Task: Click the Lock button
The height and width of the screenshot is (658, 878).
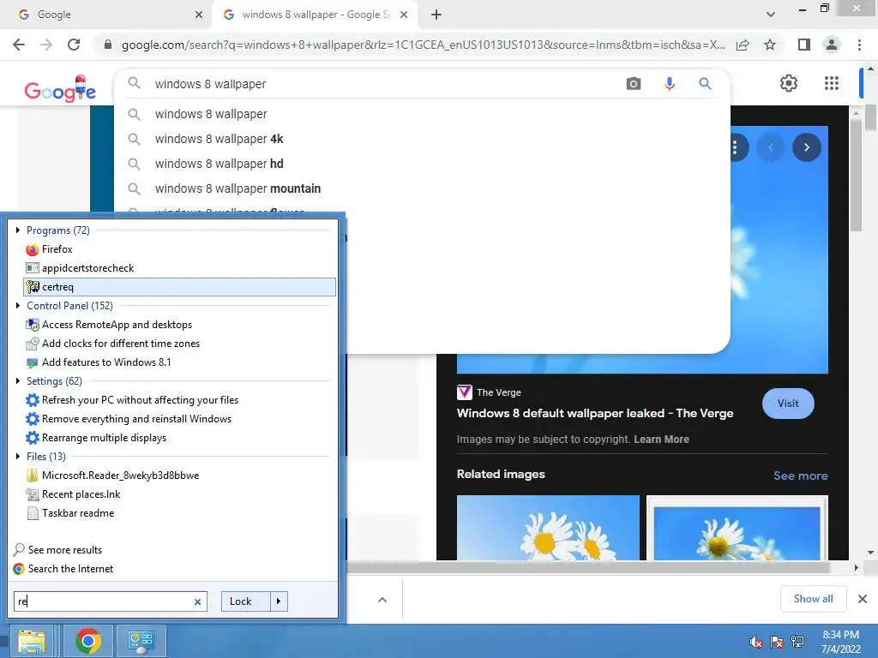Action: 246,601
